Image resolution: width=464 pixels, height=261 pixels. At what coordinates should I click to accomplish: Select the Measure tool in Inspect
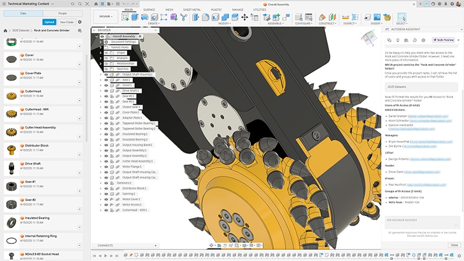345,17
